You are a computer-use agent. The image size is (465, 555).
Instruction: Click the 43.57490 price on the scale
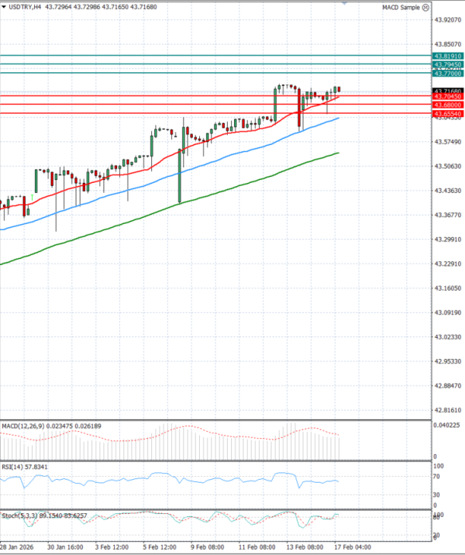448,141
